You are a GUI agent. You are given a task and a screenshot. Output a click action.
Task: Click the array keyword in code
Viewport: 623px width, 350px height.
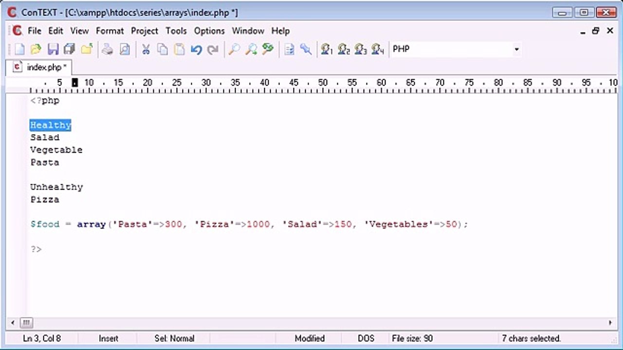click(x=92, y=224)
